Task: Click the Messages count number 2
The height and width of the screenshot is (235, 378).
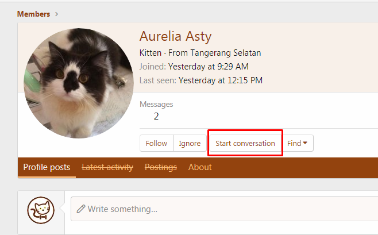Action: tap(156, 117)
